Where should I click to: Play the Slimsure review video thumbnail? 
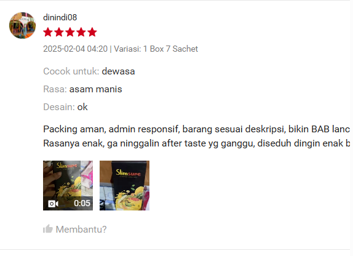tap(68, 185)
